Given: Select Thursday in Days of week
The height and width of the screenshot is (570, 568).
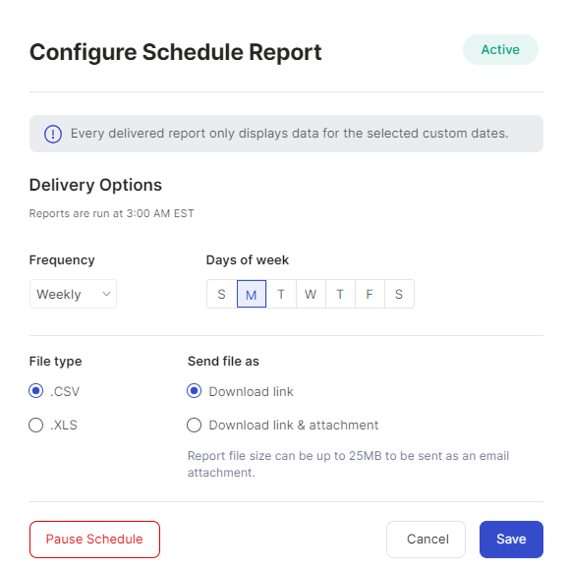Looking at the screenshot, I should (x=340, y=294).
